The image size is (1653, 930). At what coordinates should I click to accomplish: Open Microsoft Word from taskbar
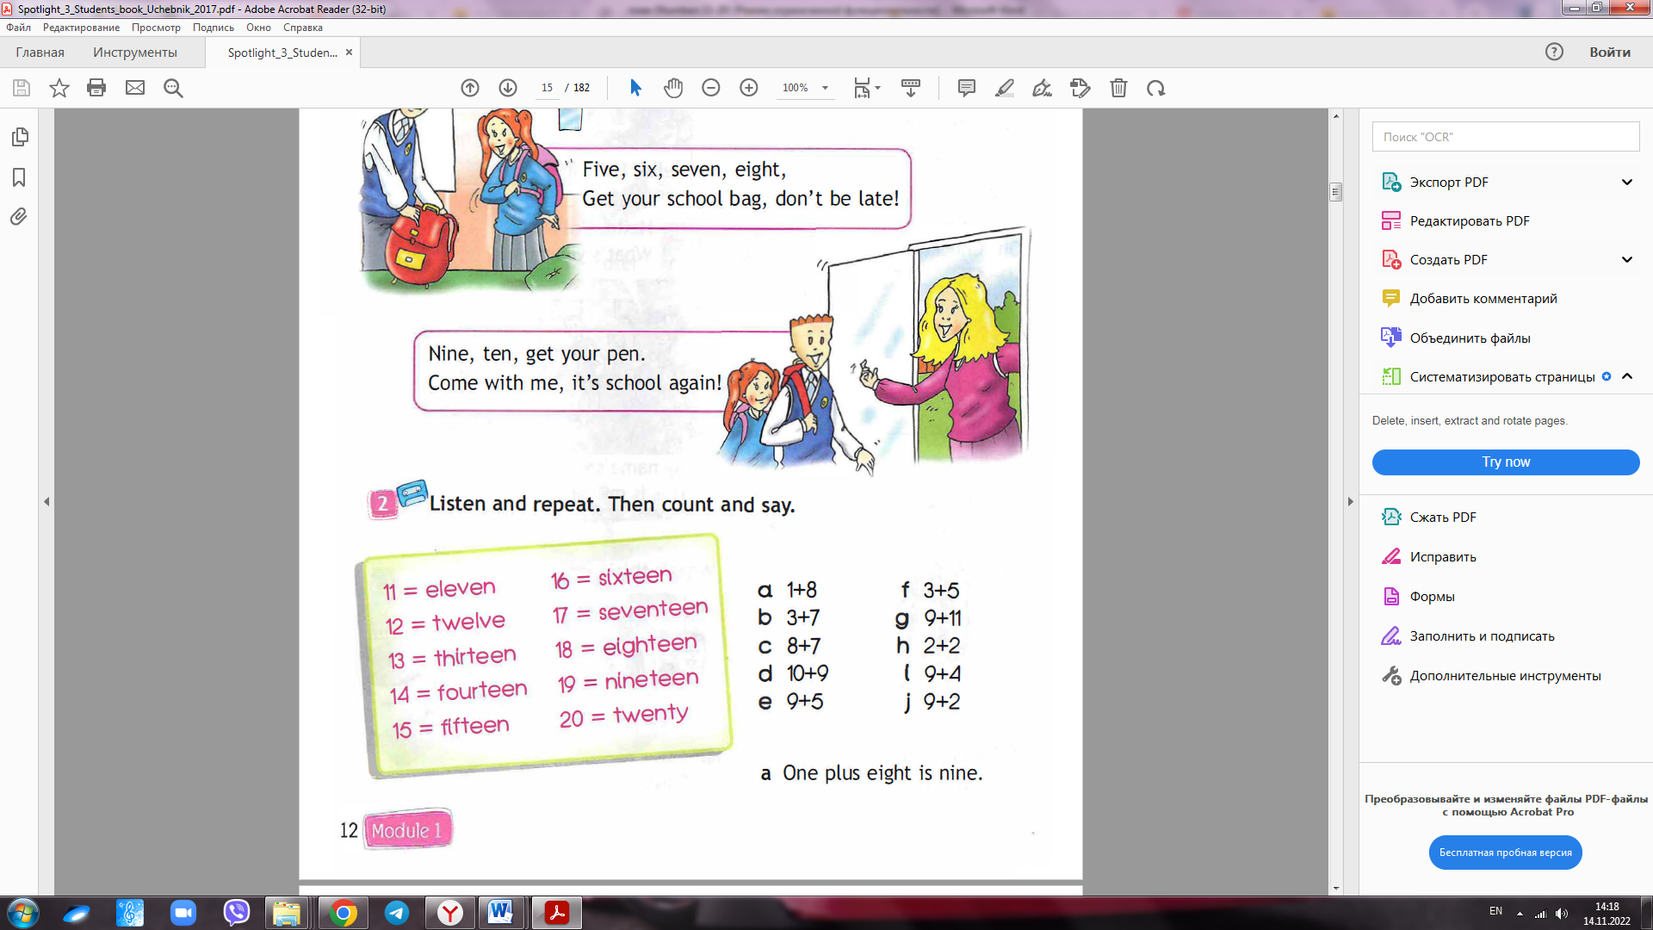(500, 913)
